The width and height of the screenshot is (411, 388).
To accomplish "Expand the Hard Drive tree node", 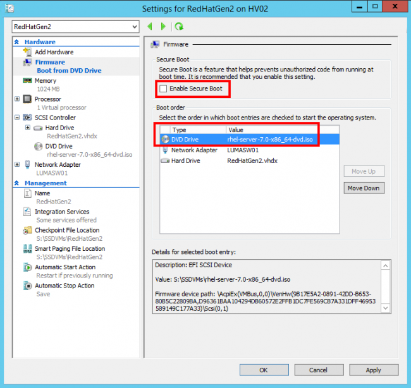I will 28,128.
